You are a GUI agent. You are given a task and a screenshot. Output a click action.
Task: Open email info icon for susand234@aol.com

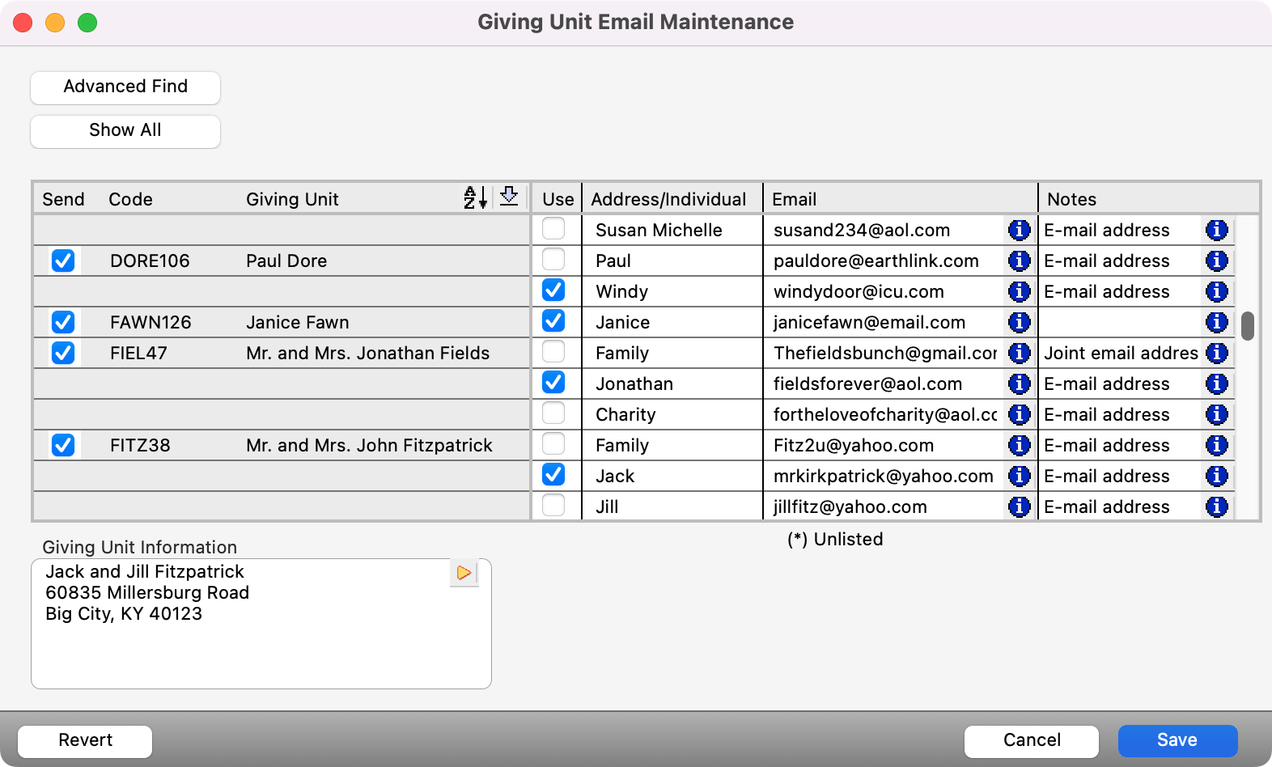tap(1019, 230)
